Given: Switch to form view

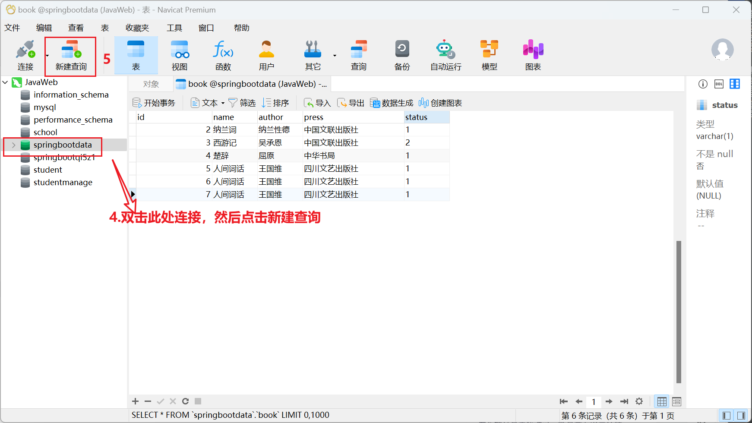Looking at the screenshot, I should pos(676,402).
